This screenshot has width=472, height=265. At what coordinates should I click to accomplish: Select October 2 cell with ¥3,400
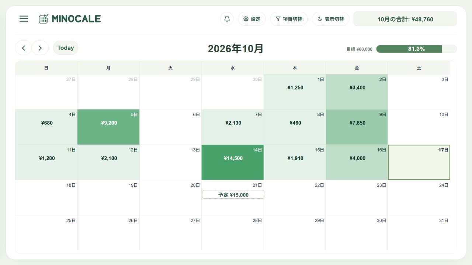coord(357,92)
